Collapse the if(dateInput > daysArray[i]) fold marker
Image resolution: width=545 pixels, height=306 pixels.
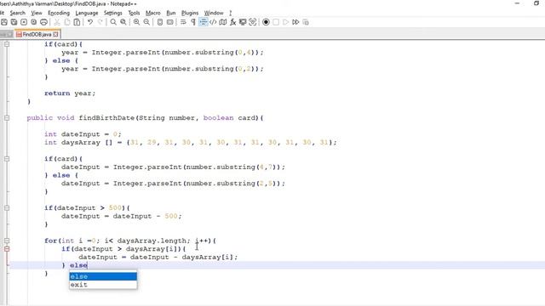(x=7, y=249)
